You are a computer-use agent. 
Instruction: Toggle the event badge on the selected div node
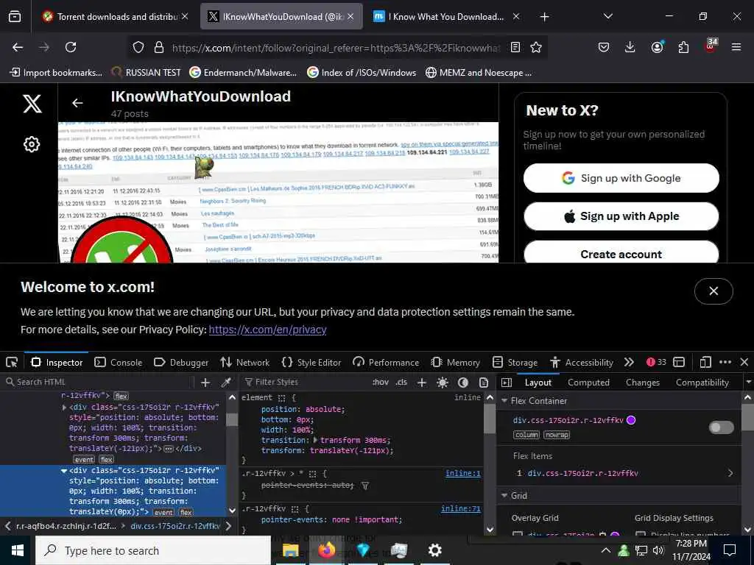(x=163, y=513)
